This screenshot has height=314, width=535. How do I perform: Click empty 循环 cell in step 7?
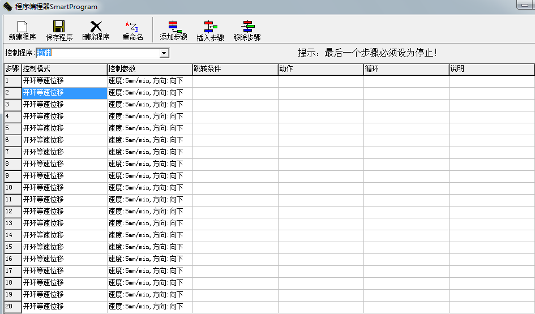click(x=406, y=152)
